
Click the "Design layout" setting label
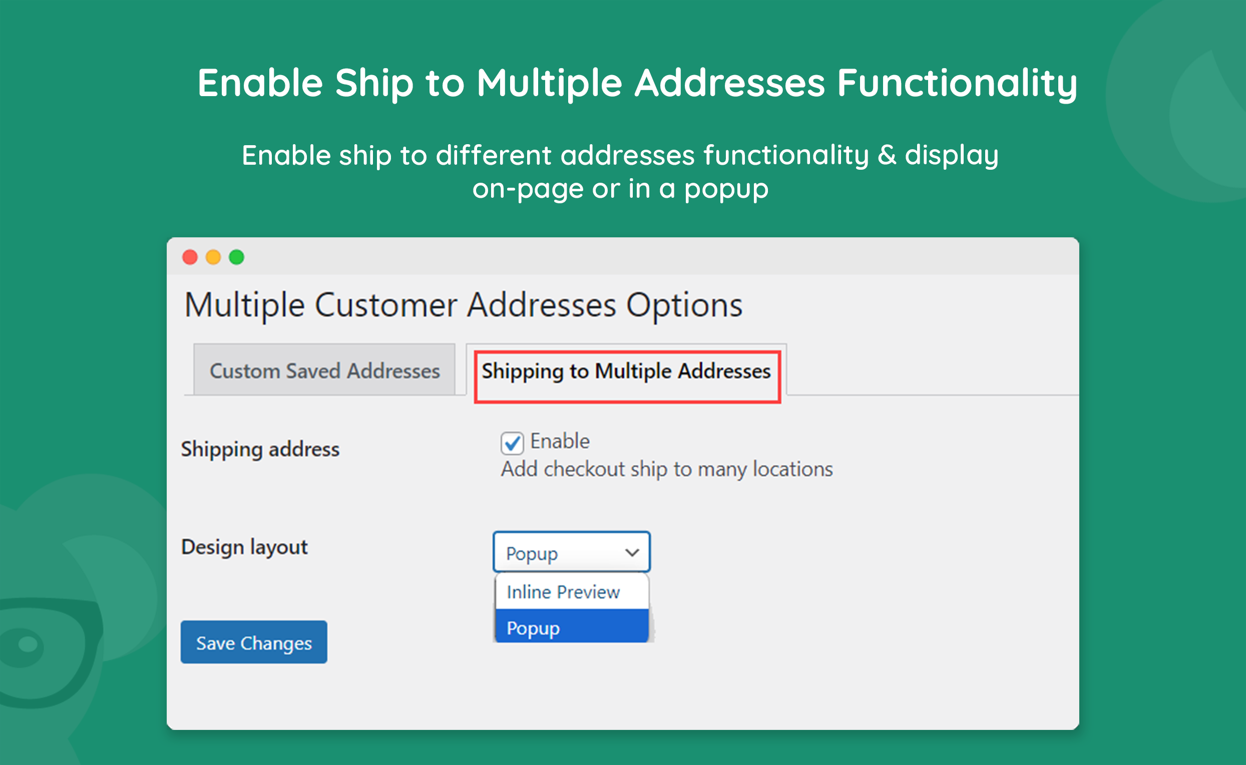tap(244, 547)
